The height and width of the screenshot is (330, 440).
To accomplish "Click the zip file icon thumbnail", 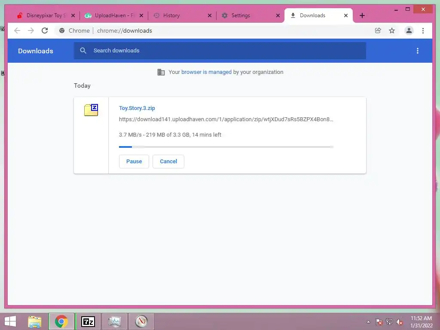I will click(91, 110).
